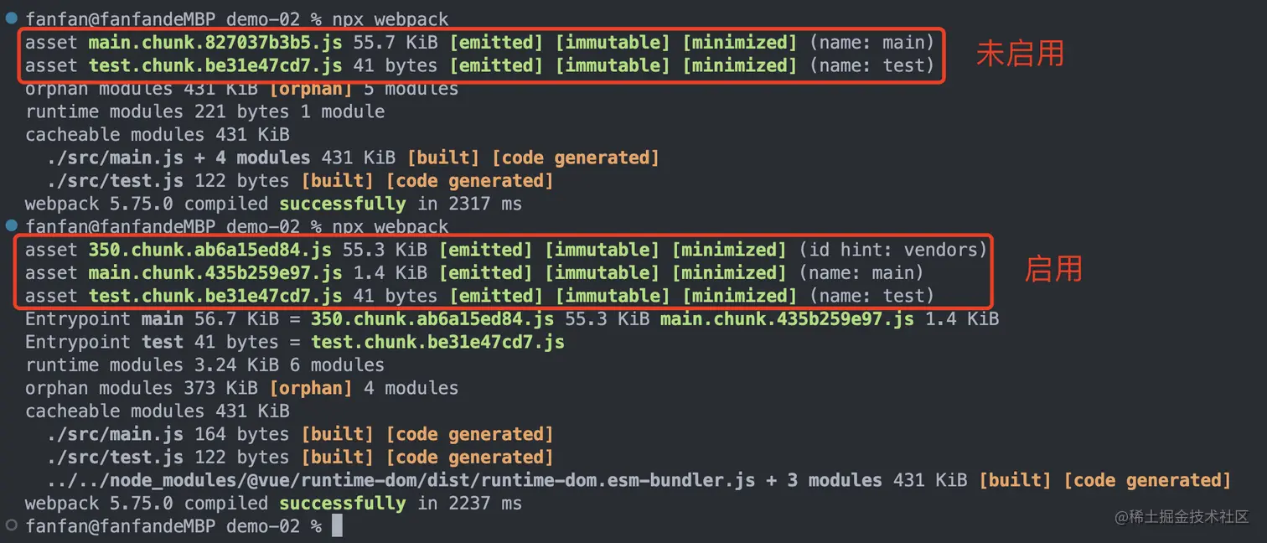
Task: Click the blue dot beside first npx webpack command
Action: point(12,18)
